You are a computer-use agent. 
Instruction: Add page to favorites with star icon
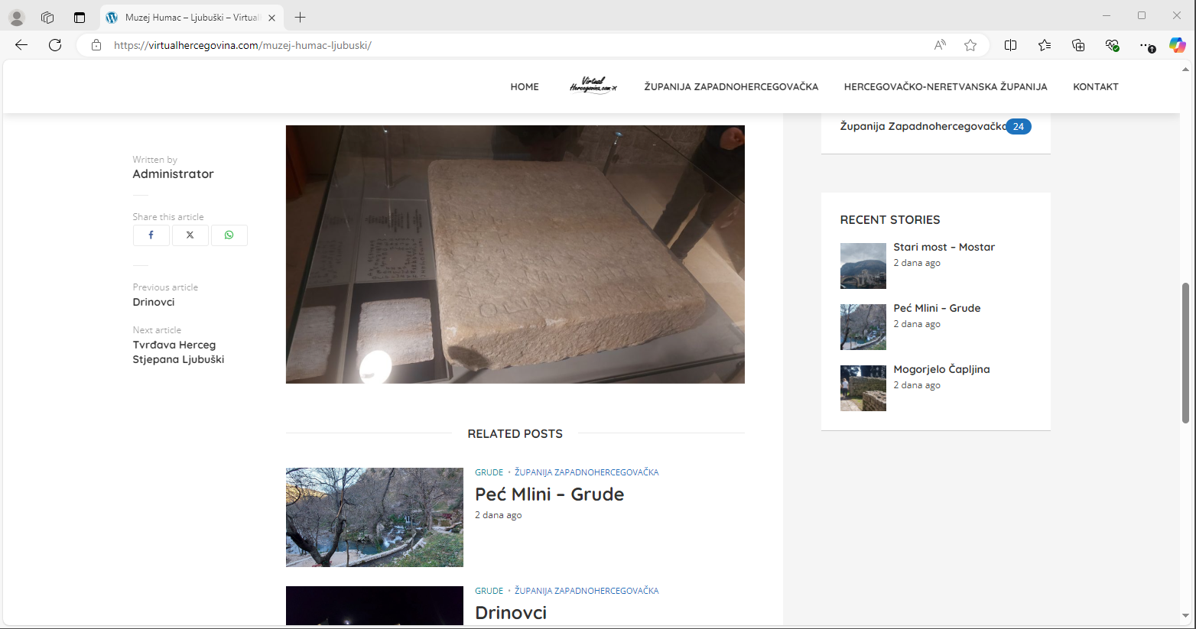tap(970, 45)
